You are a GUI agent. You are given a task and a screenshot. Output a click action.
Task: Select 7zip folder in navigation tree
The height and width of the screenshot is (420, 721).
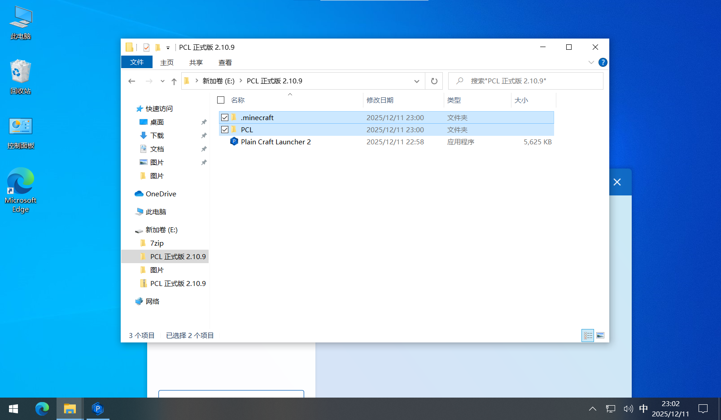(157, 243)
